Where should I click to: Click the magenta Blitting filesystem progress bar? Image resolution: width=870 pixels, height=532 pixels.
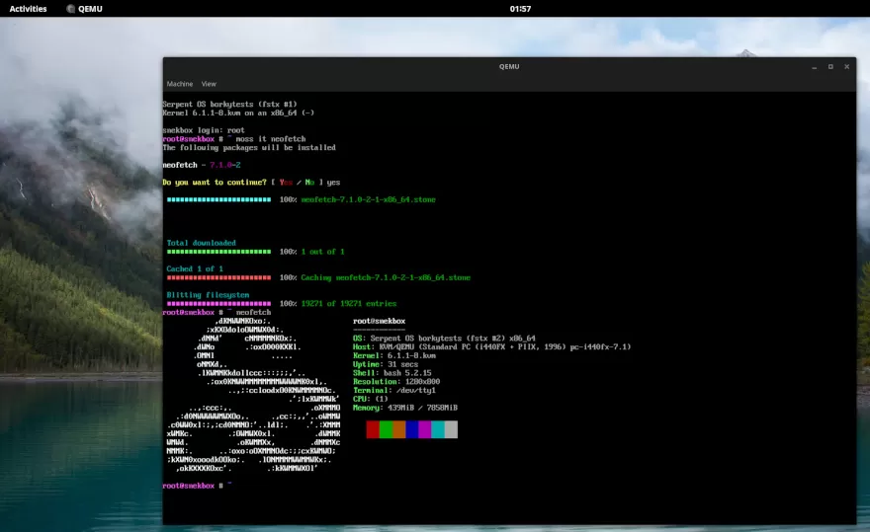click(218, 304)
